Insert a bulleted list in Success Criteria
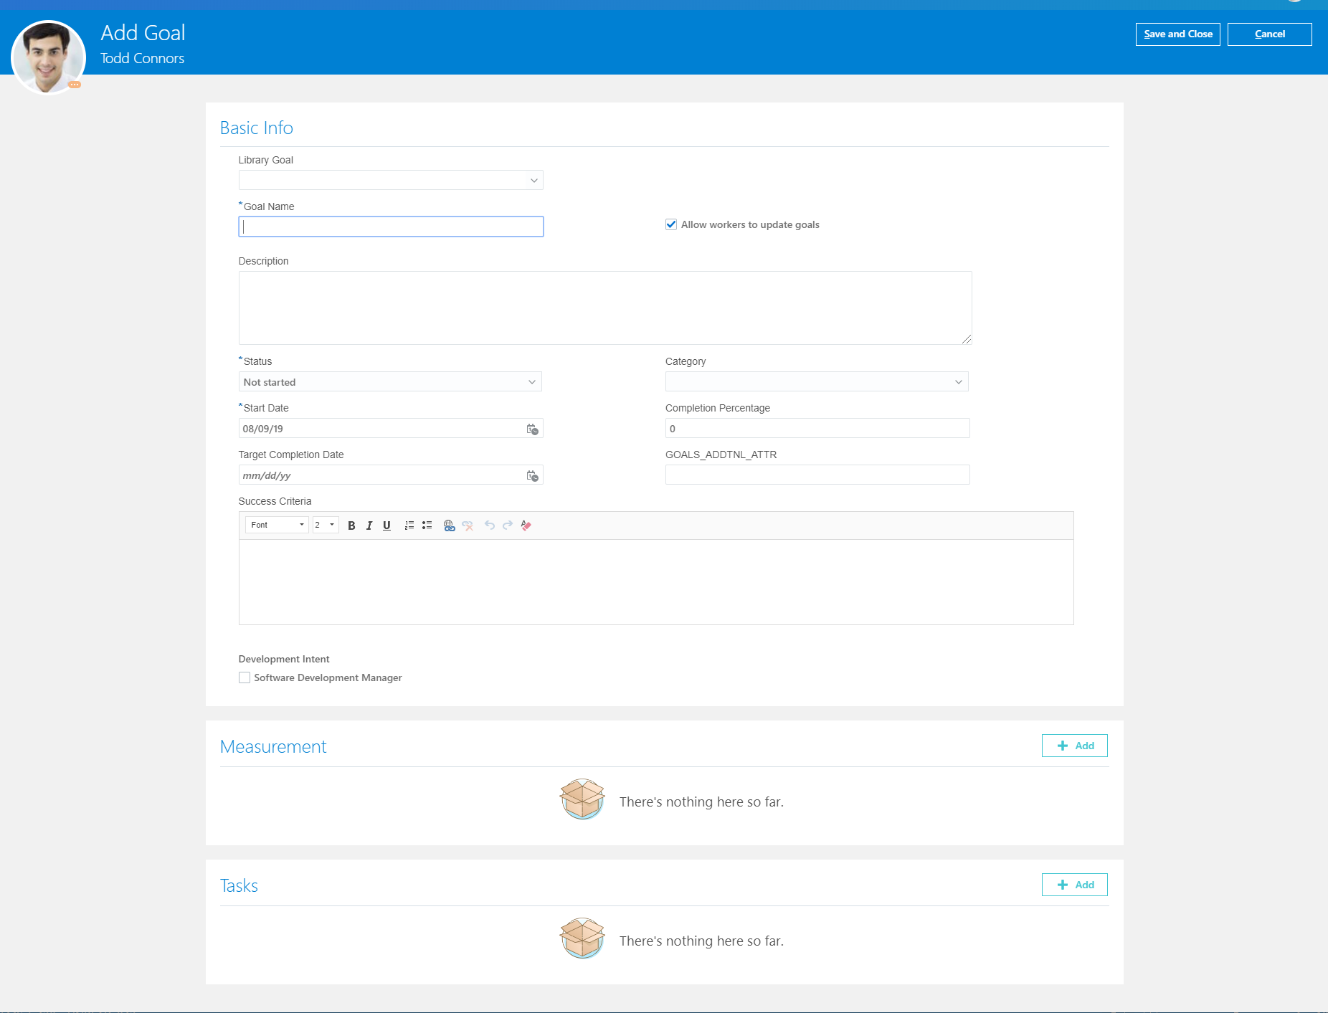The width and height of the screenshot is (1328, 1013). coord(427,525)
